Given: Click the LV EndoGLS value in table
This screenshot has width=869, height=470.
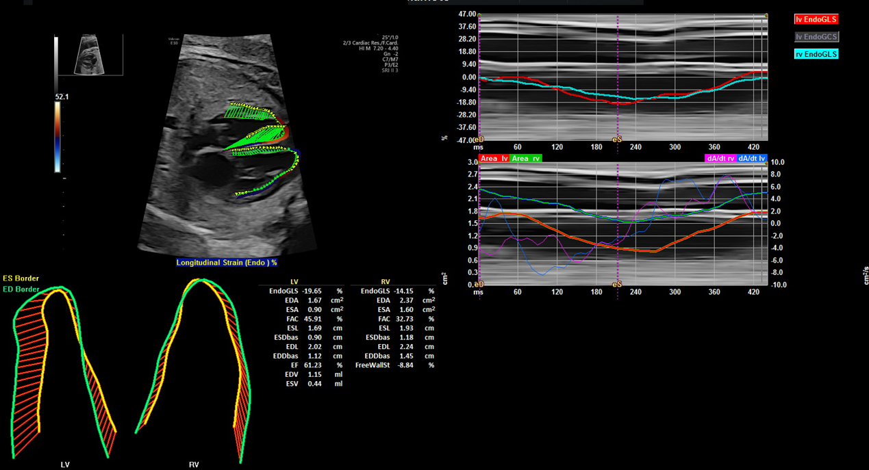Looking at the screenshot, I should click(x=314, y=291).
